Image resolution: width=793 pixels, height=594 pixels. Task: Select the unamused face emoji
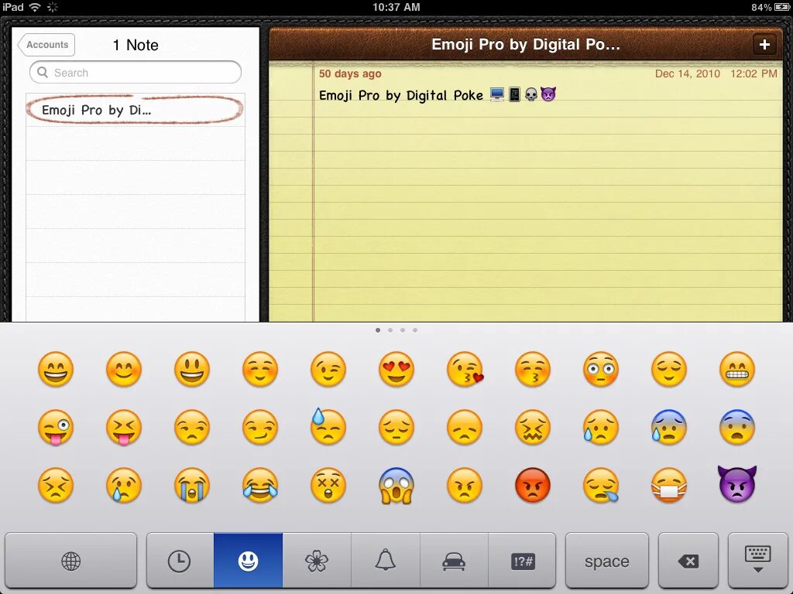[x=192, y=427]
